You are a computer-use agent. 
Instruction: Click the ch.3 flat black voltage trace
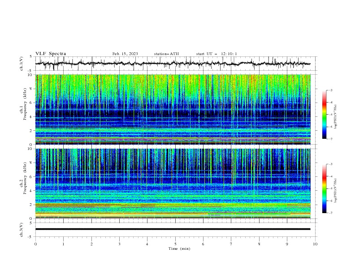(x=173, y=229)
